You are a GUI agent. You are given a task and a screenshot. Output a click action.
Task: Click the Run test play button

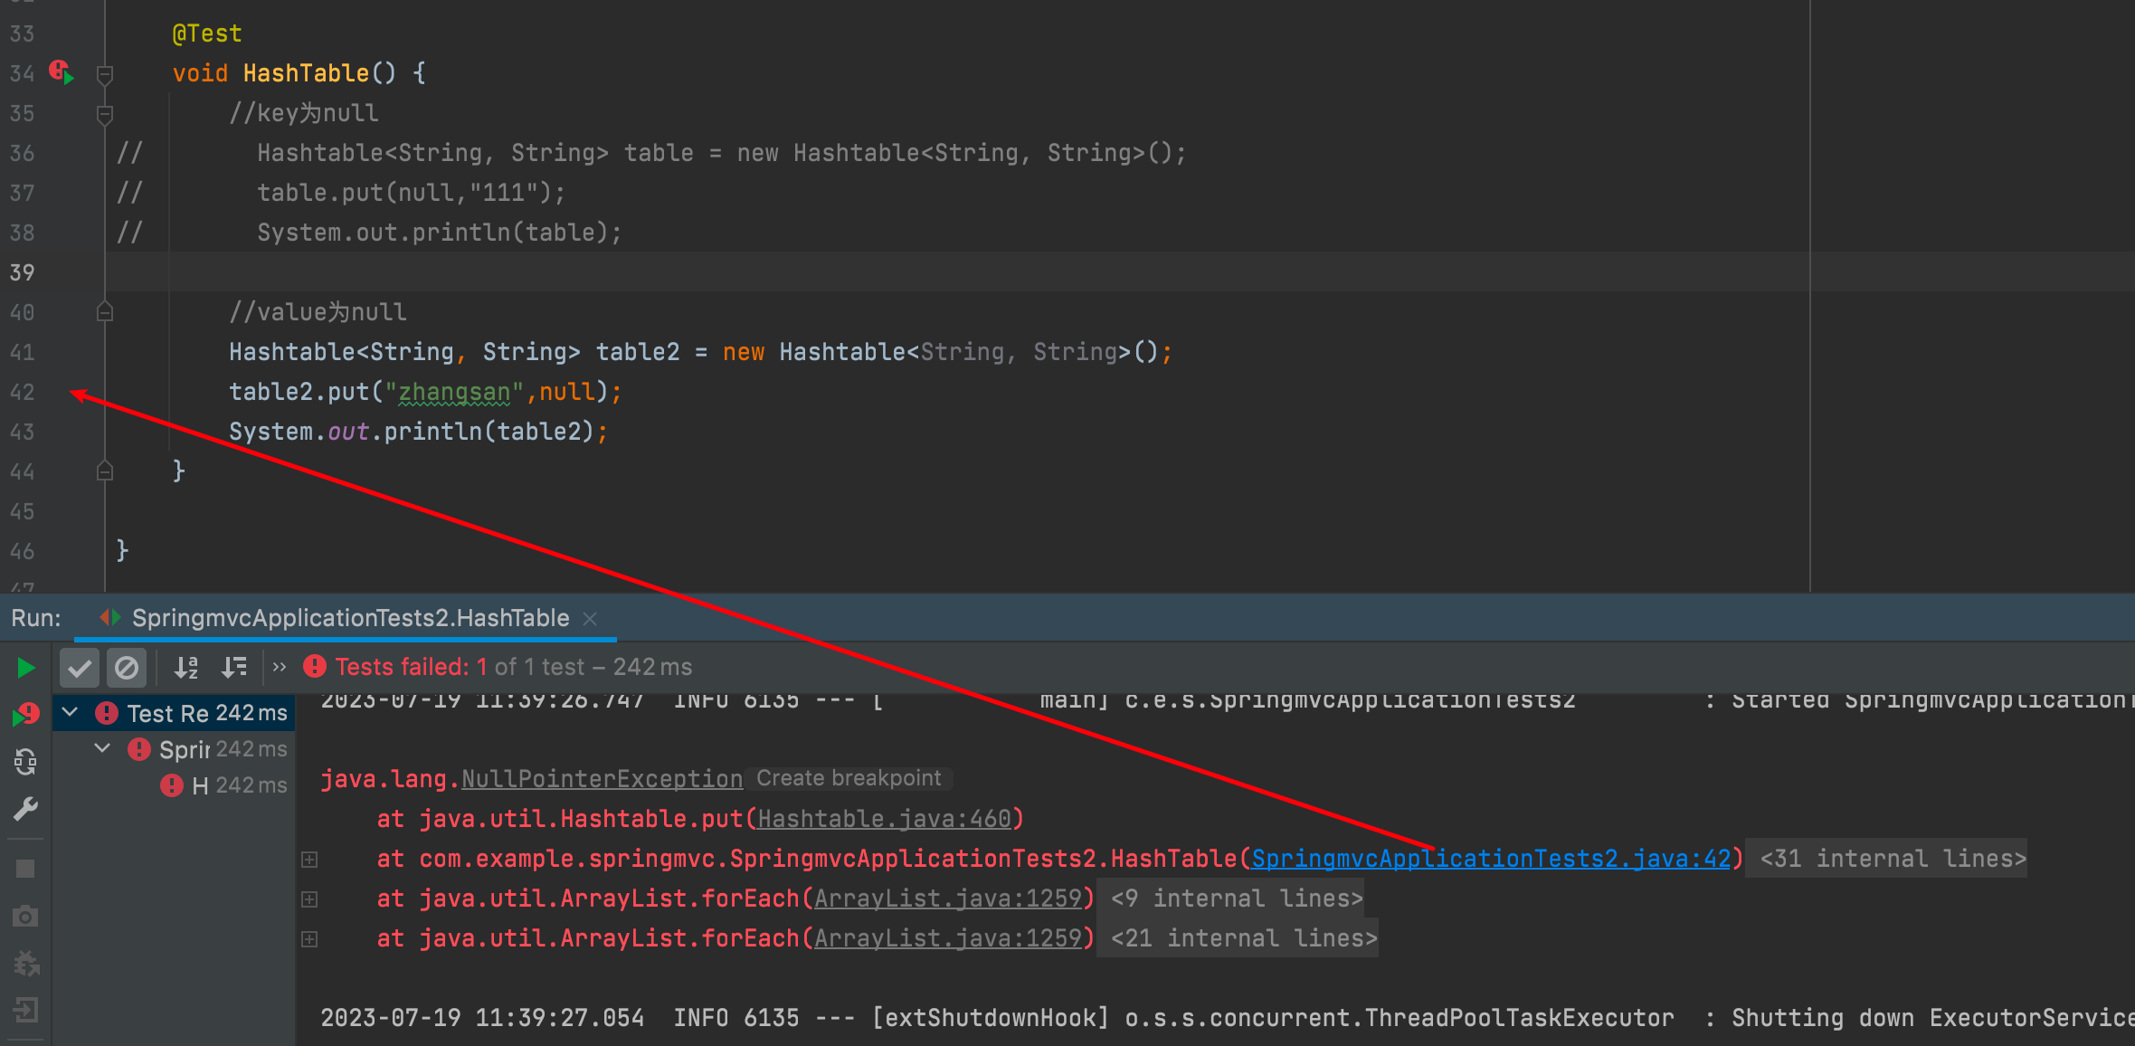pyautogui.click(x=24, y=668)
